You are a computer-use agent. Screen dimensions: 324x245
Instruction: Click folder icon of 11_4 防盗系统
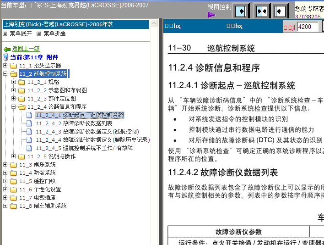13,173
